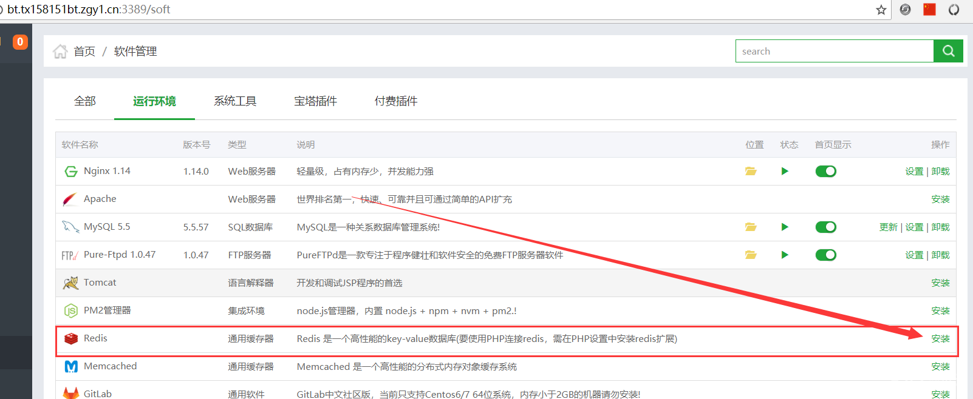Screen dimensions: 973x399
Task: Click the Pure-Ftpd 1.0.47 name
Action: pyautogui.click(x=120, y=255)
